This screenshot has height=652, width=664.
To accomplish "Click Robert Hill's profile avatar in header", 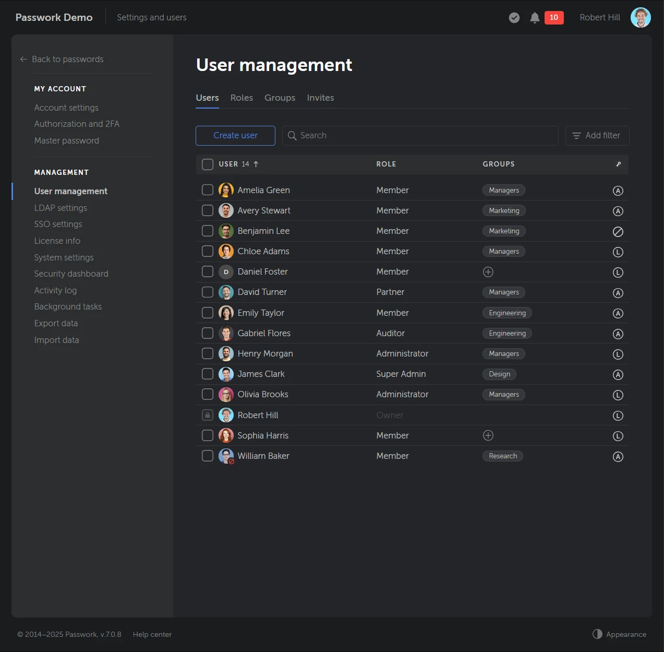I will 640,18.
